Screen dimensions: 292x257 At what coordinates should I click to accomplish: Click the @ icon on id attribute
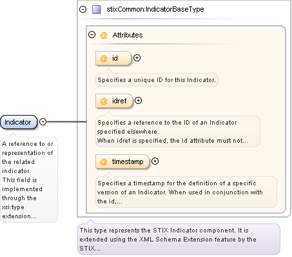click(x=104, y=58)
